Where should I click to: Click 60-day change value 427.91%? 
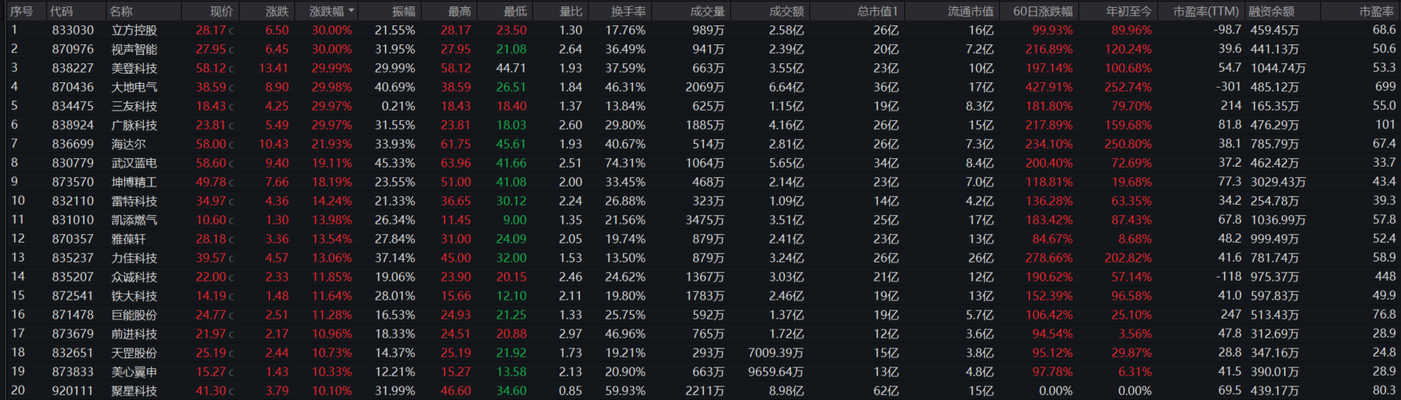[x=1049, y=87]
